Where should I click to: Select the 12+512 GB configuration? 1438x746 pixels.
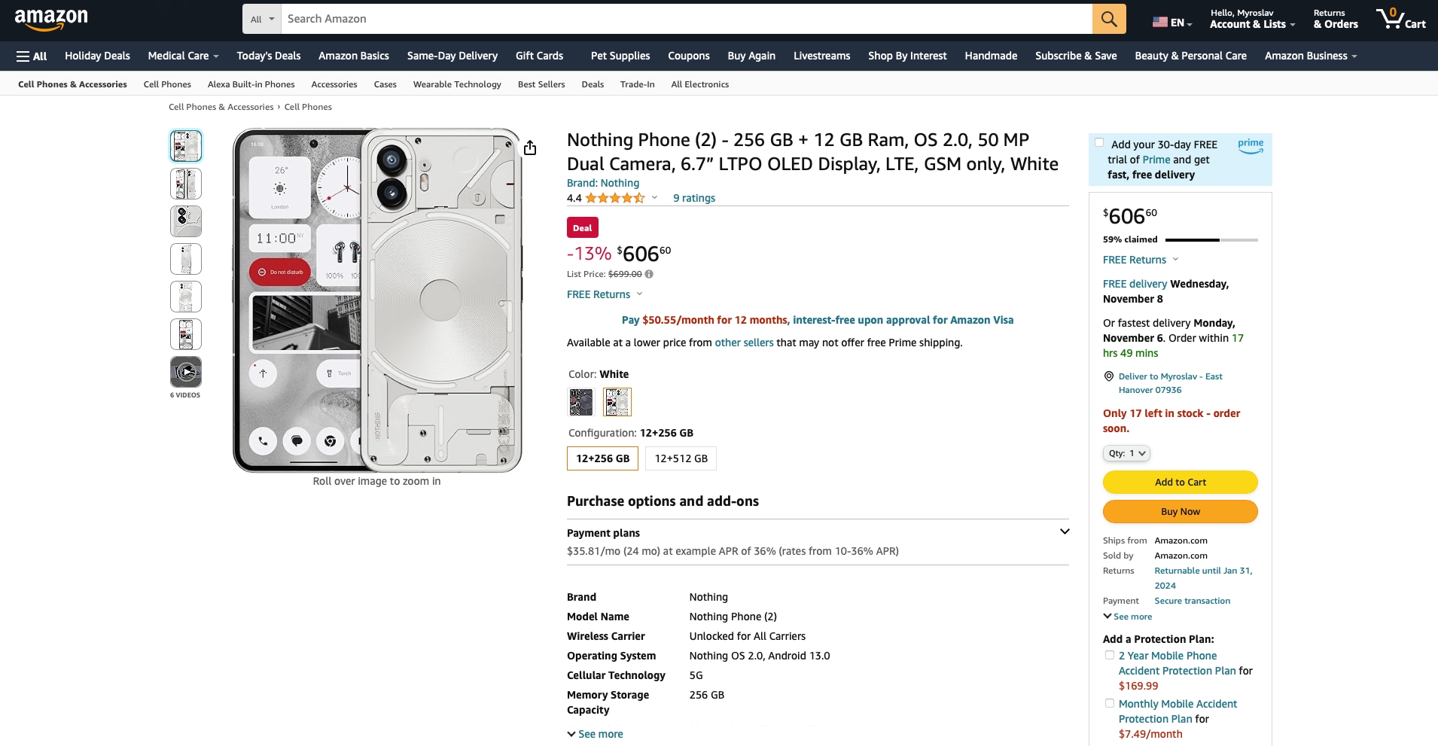[x=681, y=458]
